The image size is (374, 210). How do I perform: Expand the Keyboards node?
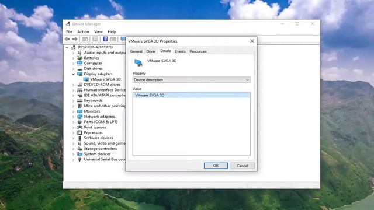pos(73,101)
